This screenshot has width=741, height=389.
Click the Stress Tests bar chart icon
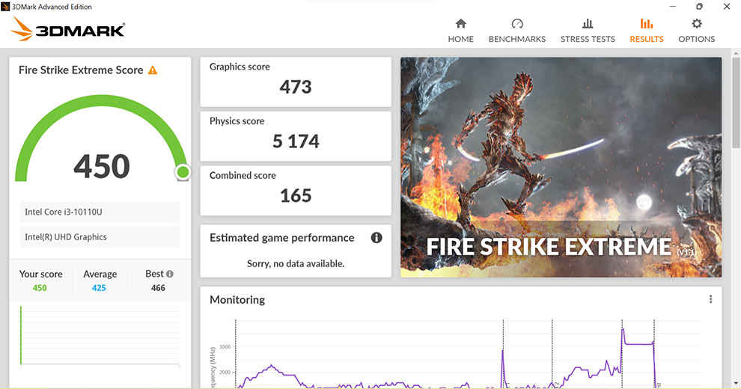(588, 24)
